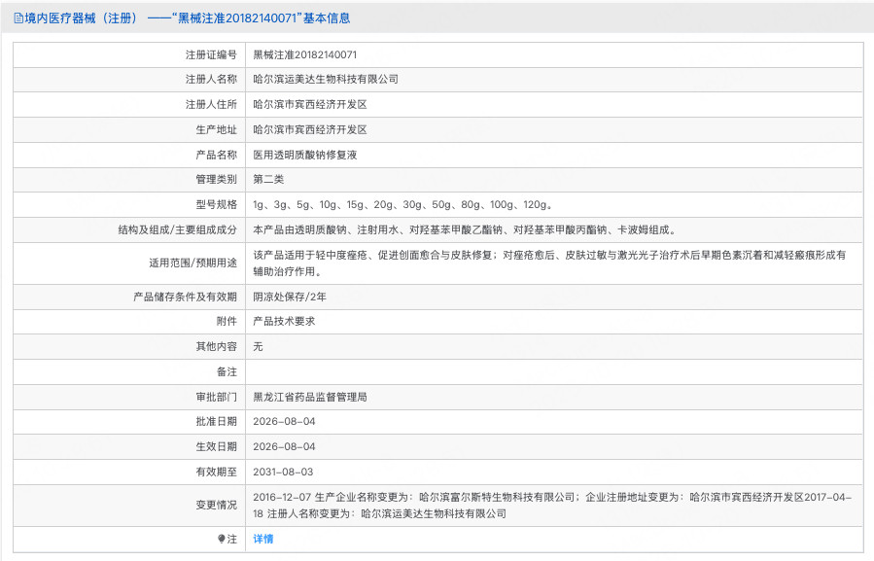This screenshot has width=874, height=561.
Task: Click the 适用范围/预期用途 label
Action: pyautogui.click(x=192, y=263)
